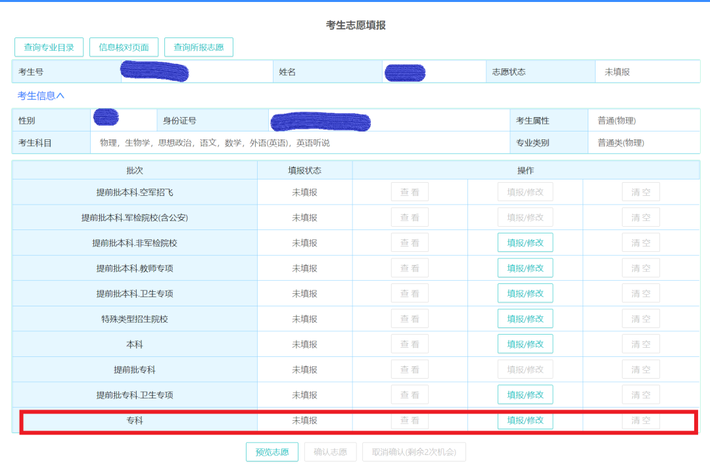Click 清空 in the 提前批专科 row
Viewport: 710px width, 474px height.
click(x=641, y=369)
